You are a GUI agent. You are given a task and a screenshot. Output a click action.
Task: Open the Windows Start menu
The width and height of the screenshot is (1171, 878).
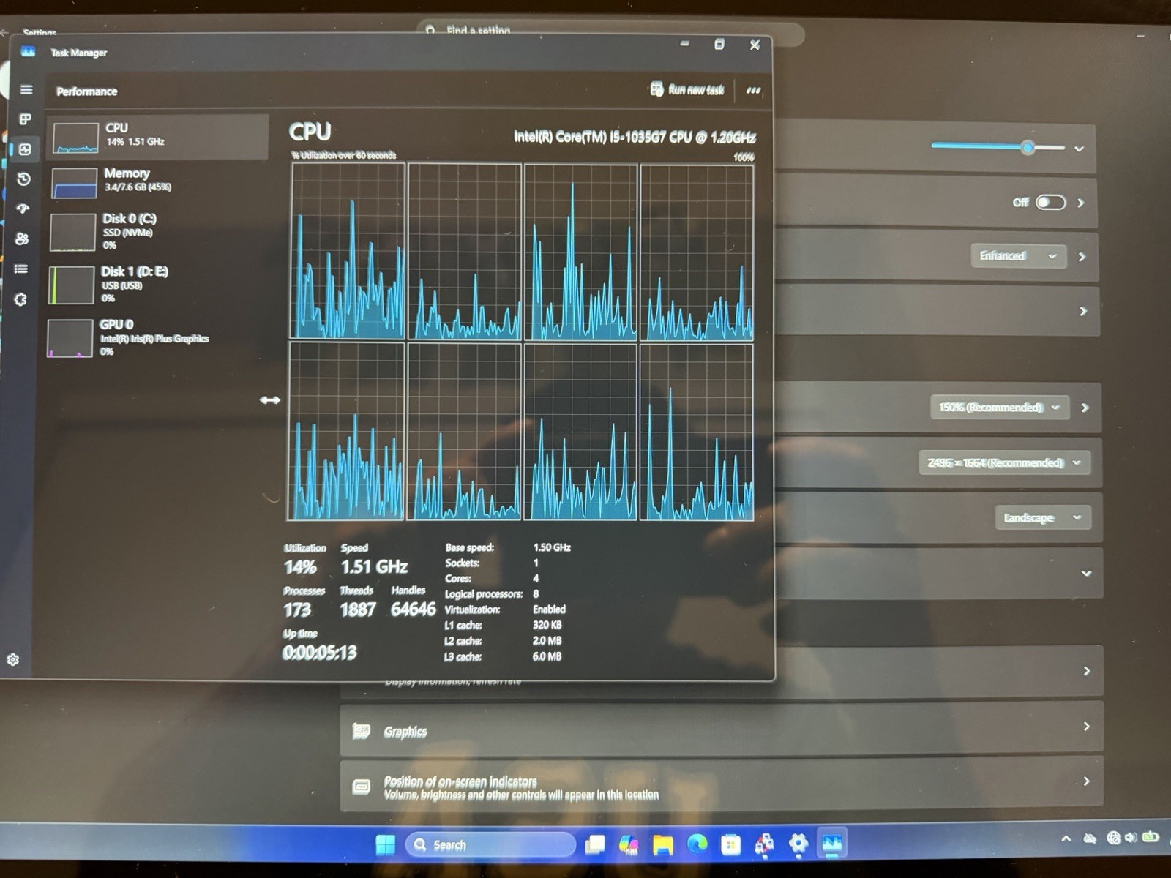(386, 845)
